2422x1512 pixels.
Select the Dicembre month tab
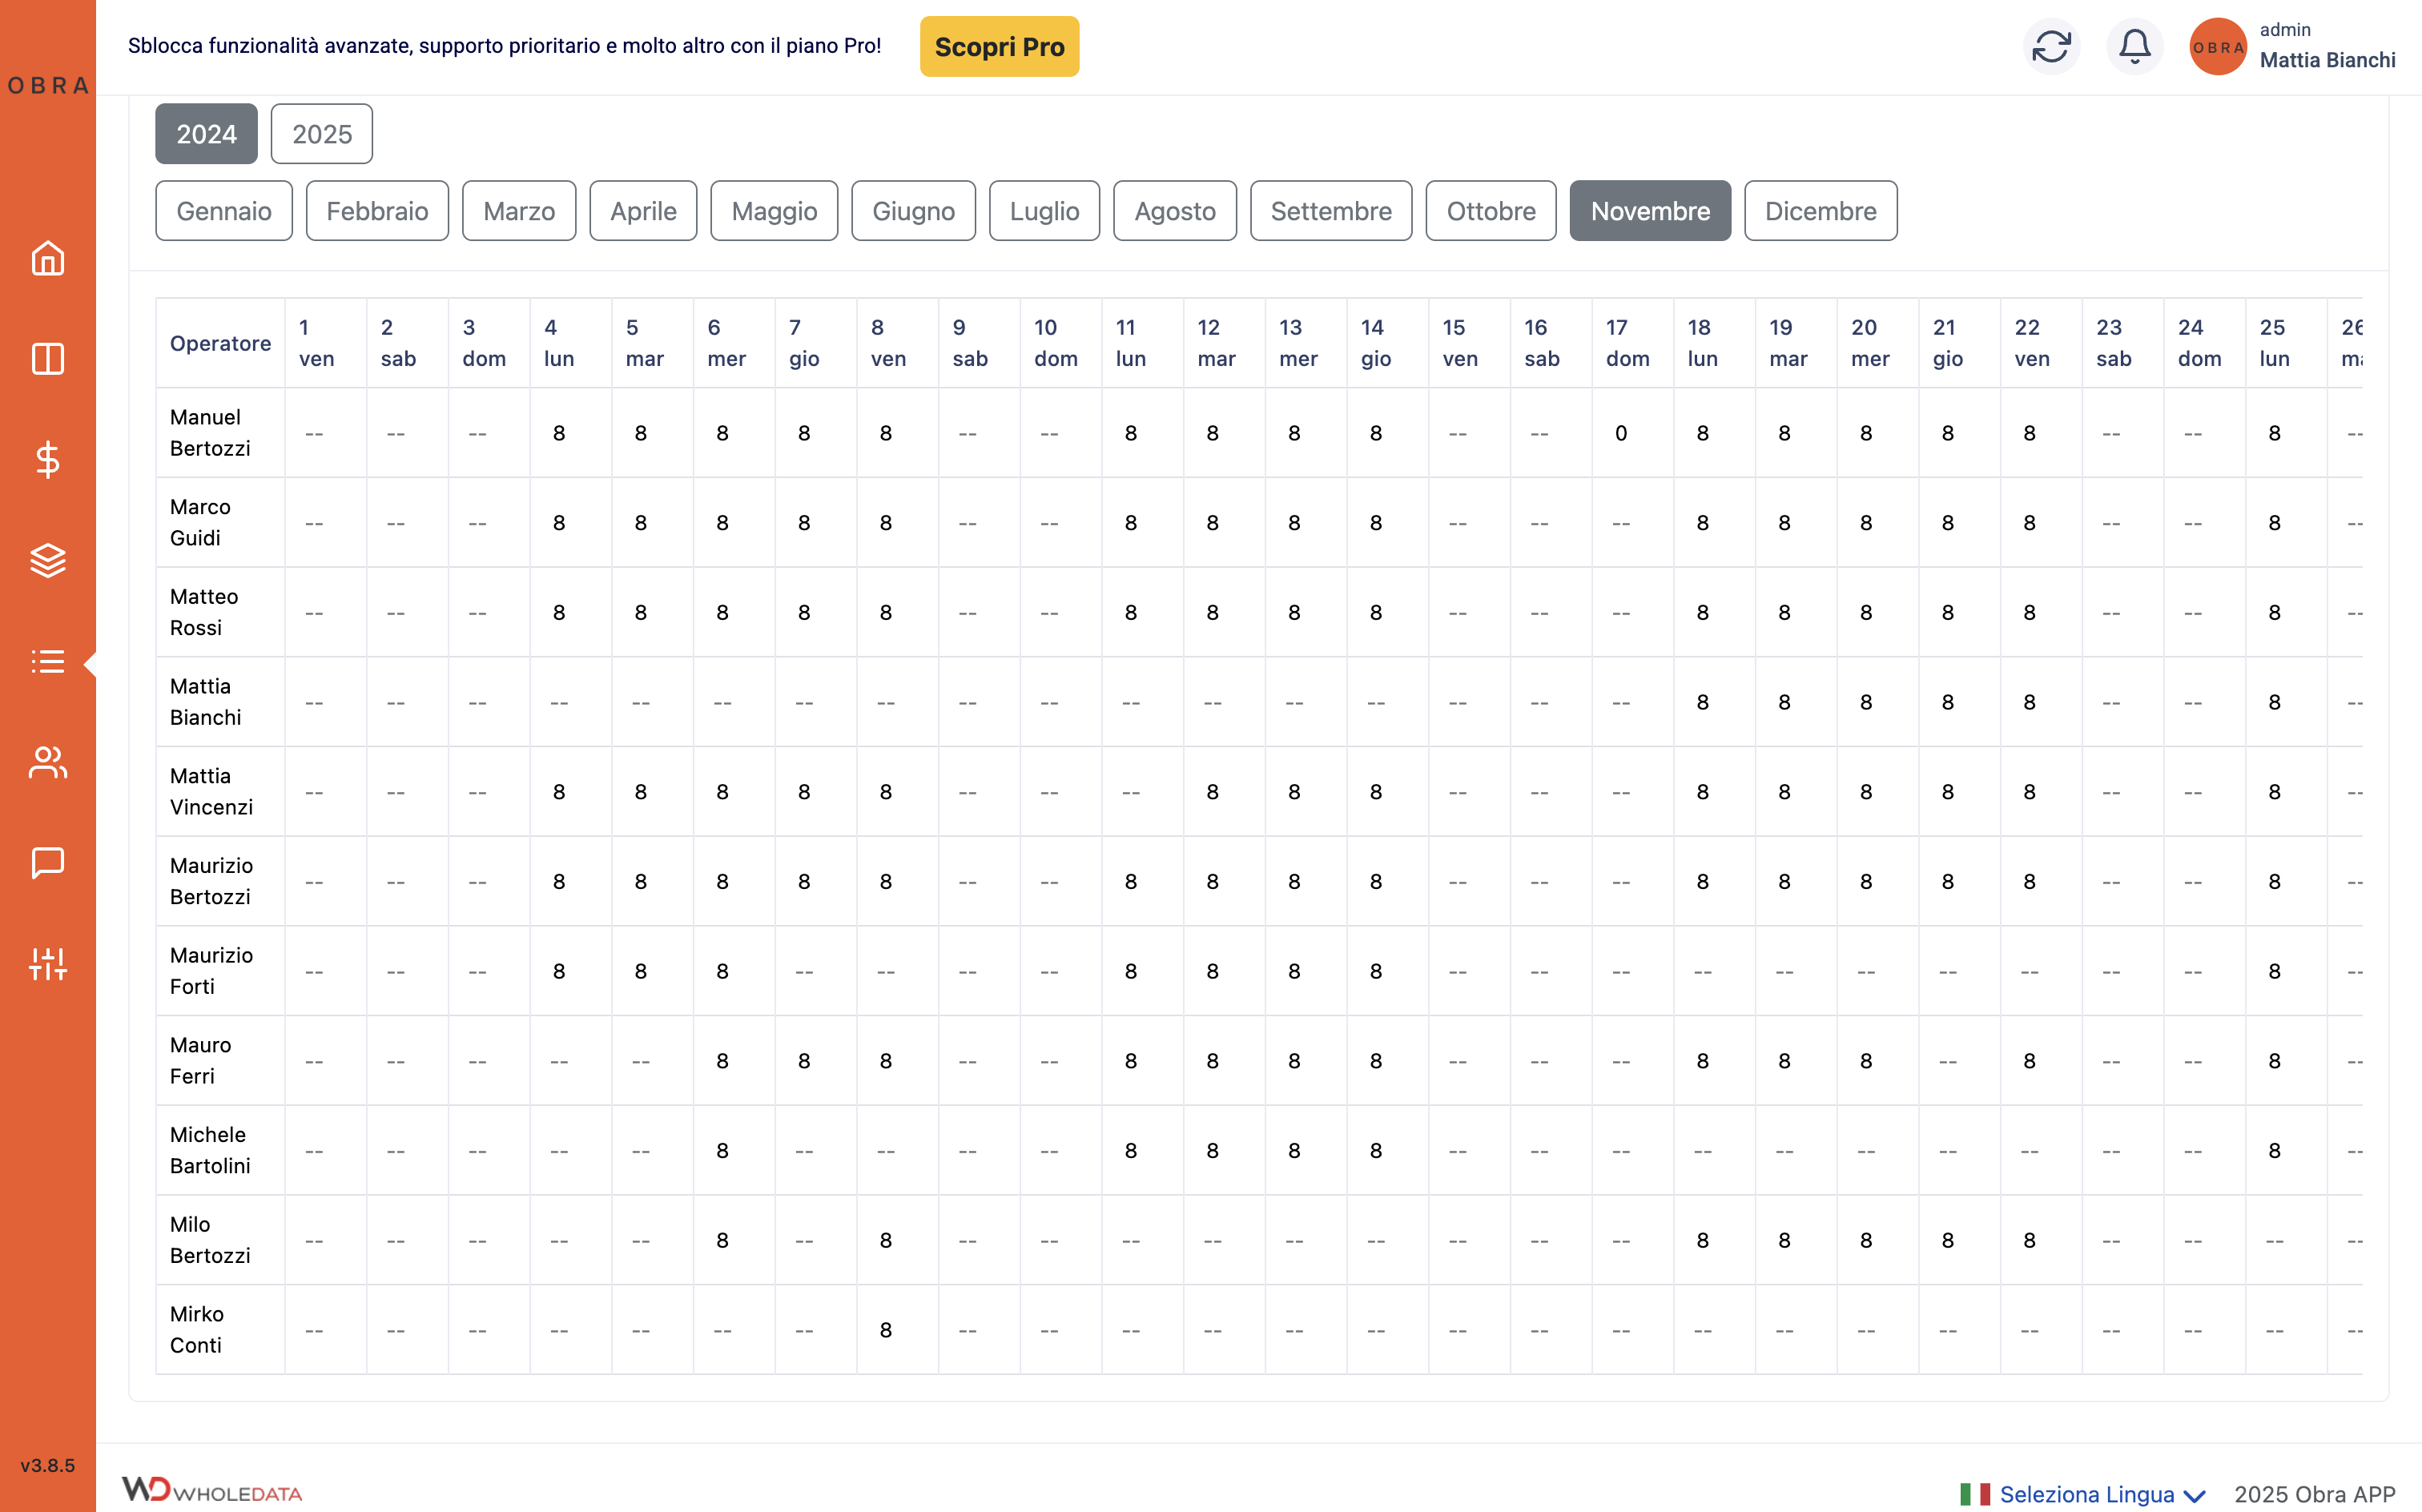coord(1819,211)
